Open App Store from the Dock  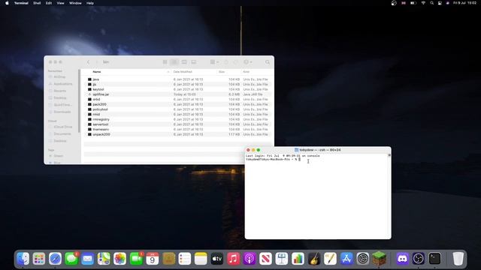(x=346, y=259)
